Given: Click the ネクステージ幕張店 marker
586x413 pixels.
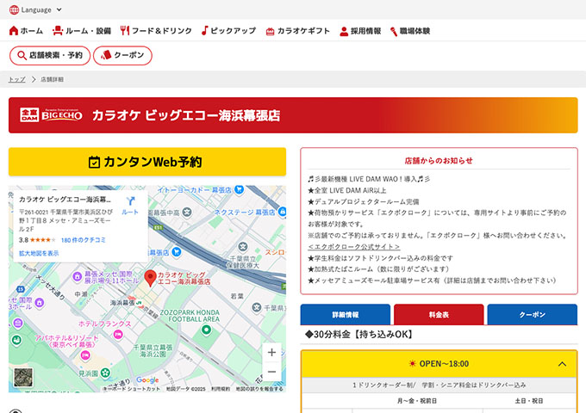Looking at the screenshot, I should [x=282, y=212].
